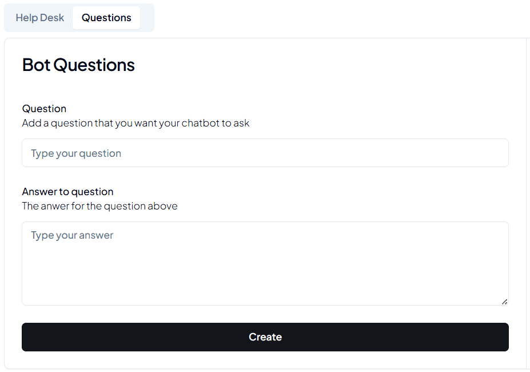Click the 'The anwer for the question' description
This screenshot has width=530, height=372.
point(99,206)
